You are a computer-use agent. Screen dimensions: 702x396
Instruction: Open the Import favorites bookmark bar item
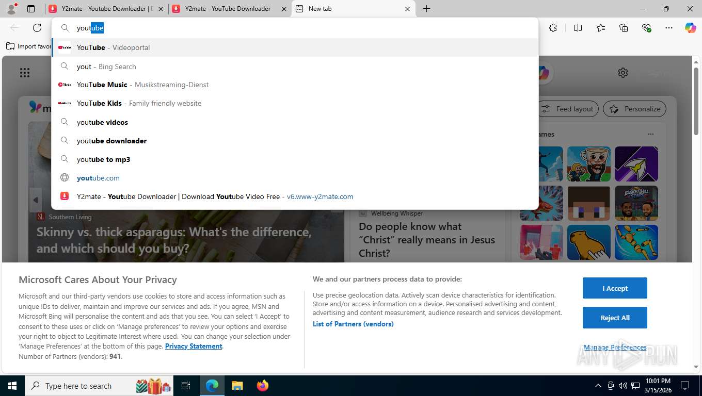pyautogui.click(x=29, y=46)
